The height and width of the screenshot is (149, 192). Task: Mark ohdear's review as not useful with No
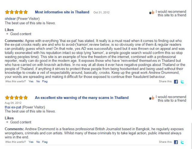[x=38, y=81]
